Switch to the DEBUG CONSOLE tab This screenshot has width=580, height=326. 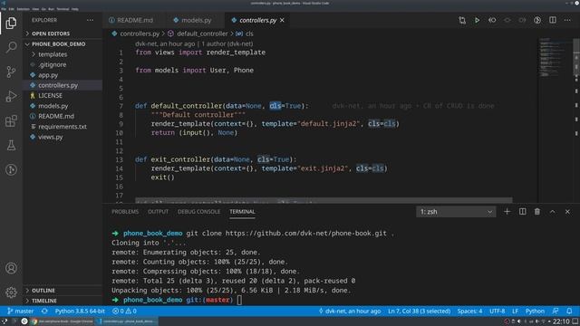coord(198,211)
